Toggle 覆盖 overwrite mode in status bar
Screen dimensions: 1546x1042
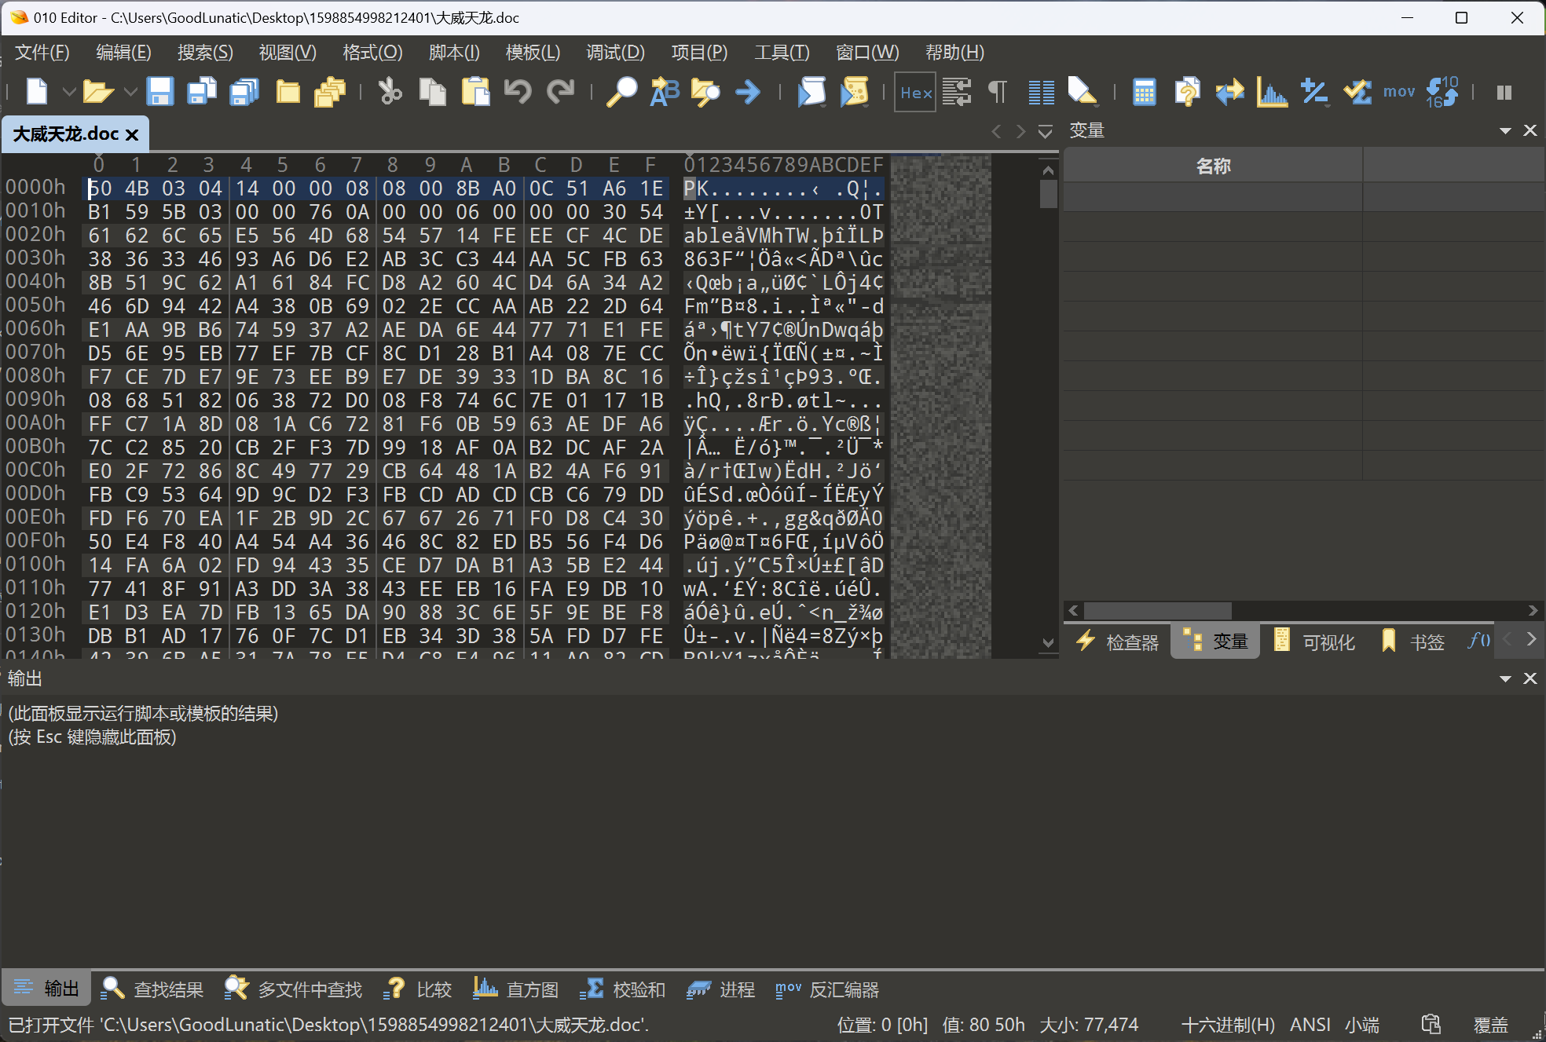click(1490, 1025)
